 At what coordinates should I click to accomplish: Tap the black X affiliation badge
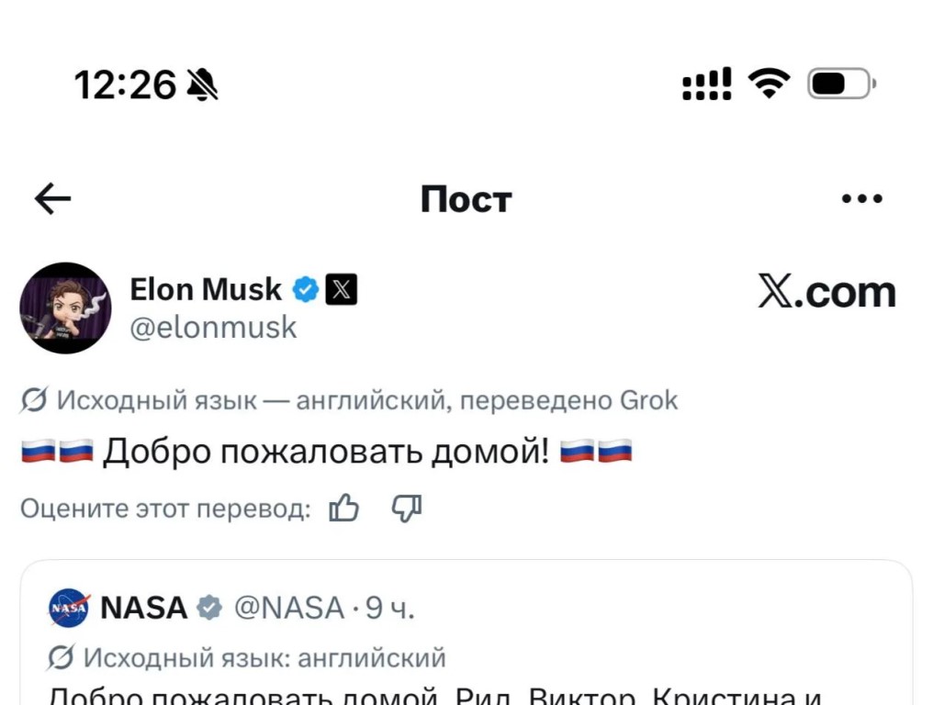point(341,290)
